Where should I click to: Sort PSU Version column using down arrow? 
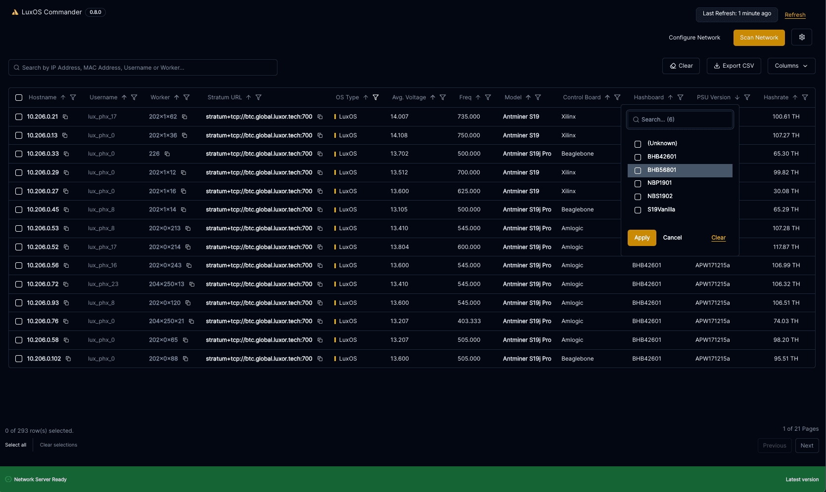point(737,97)
